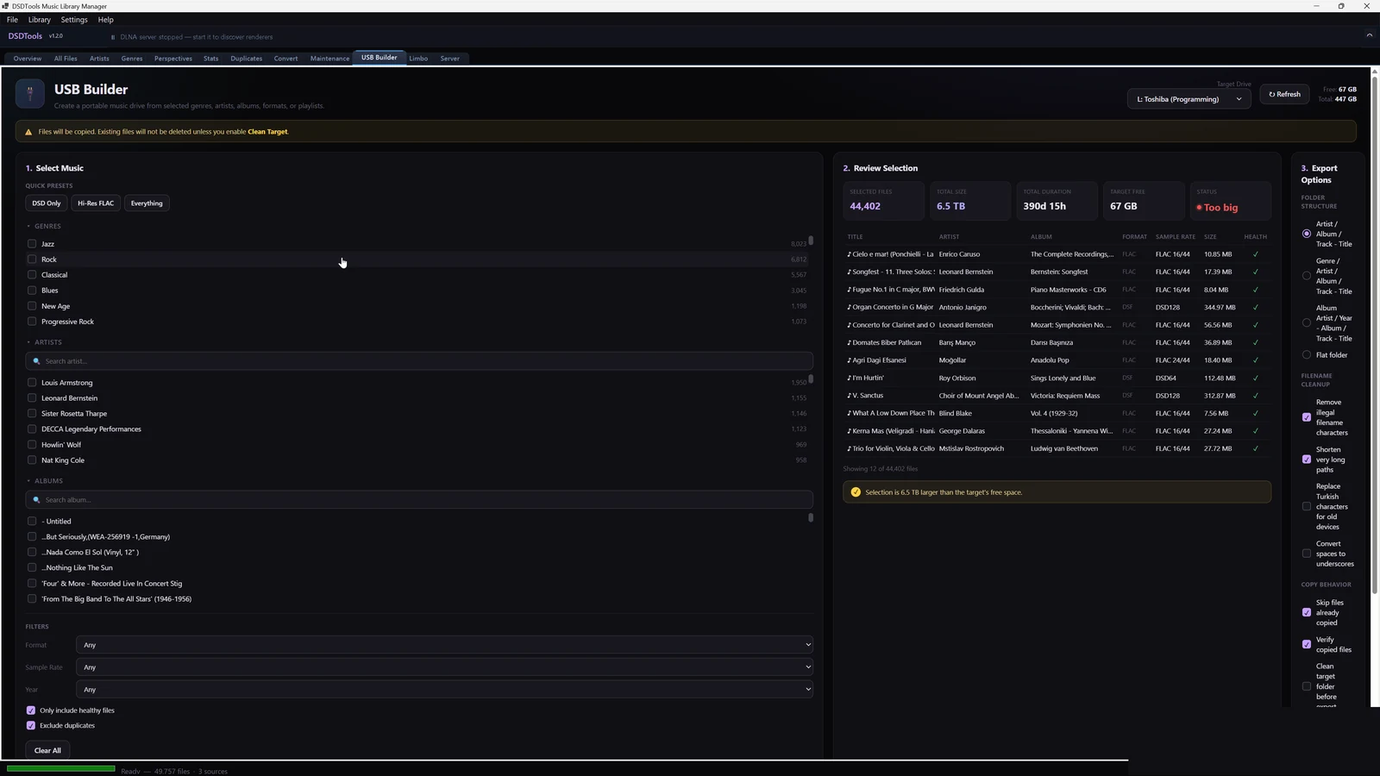This screenshot has width=1380, height=776.
Task: Enable Replace Turkish characters option
Action: click(1307, 507)
